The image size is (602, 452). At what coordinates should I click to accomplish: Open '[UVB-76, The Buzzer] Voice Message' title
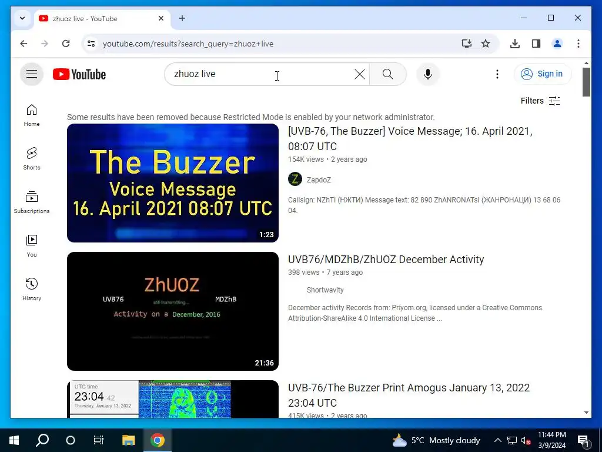tap(410, 139)
